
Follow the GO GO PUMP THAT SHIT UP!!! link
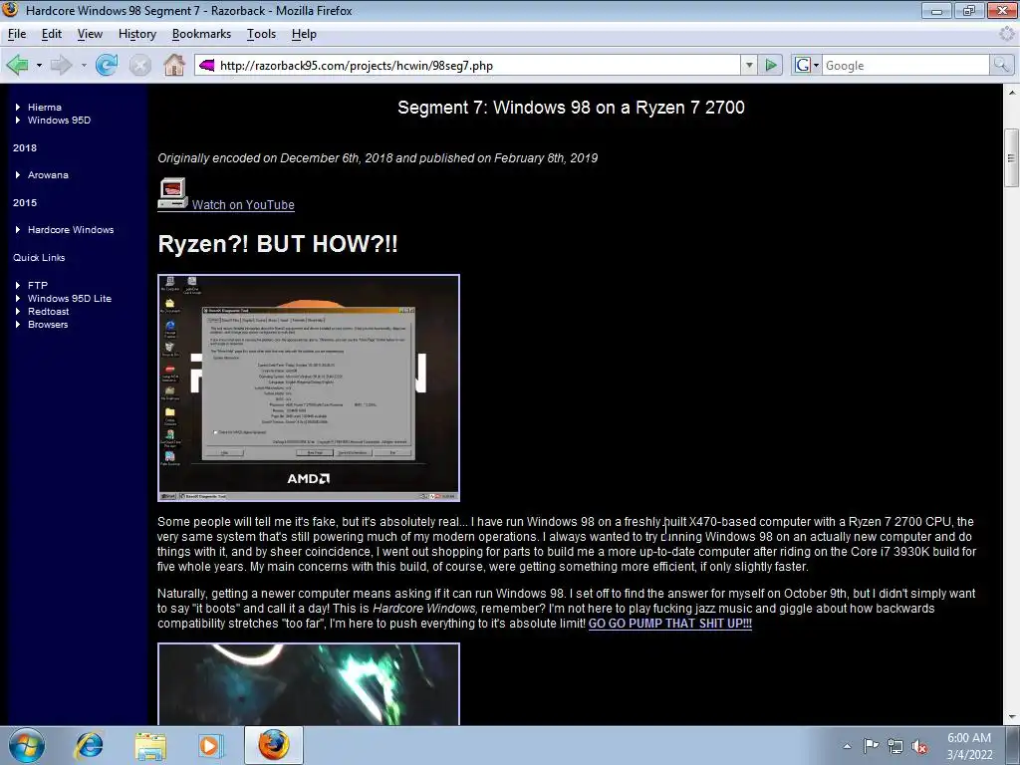pyautogui.click(x=670, y=624)
